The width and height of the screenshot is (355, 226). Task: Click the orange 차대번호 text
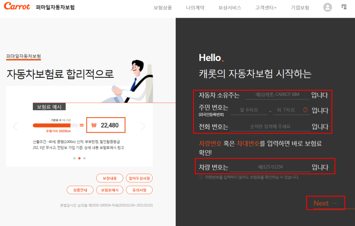[x=248, y=143]
